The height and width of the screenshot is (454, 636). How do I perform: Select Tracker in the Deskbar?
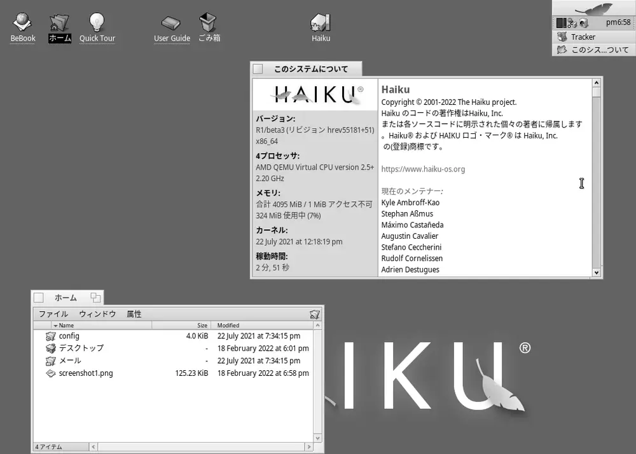tap(594, 37)
